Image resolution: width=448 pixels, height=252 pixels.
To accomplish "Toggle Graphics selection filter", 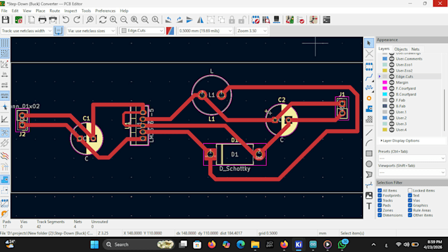I will (410, 205).
